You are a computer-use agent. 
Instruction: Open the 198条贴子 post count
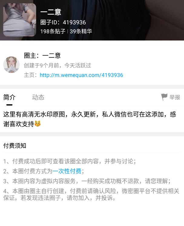click(x=53, y=31)
